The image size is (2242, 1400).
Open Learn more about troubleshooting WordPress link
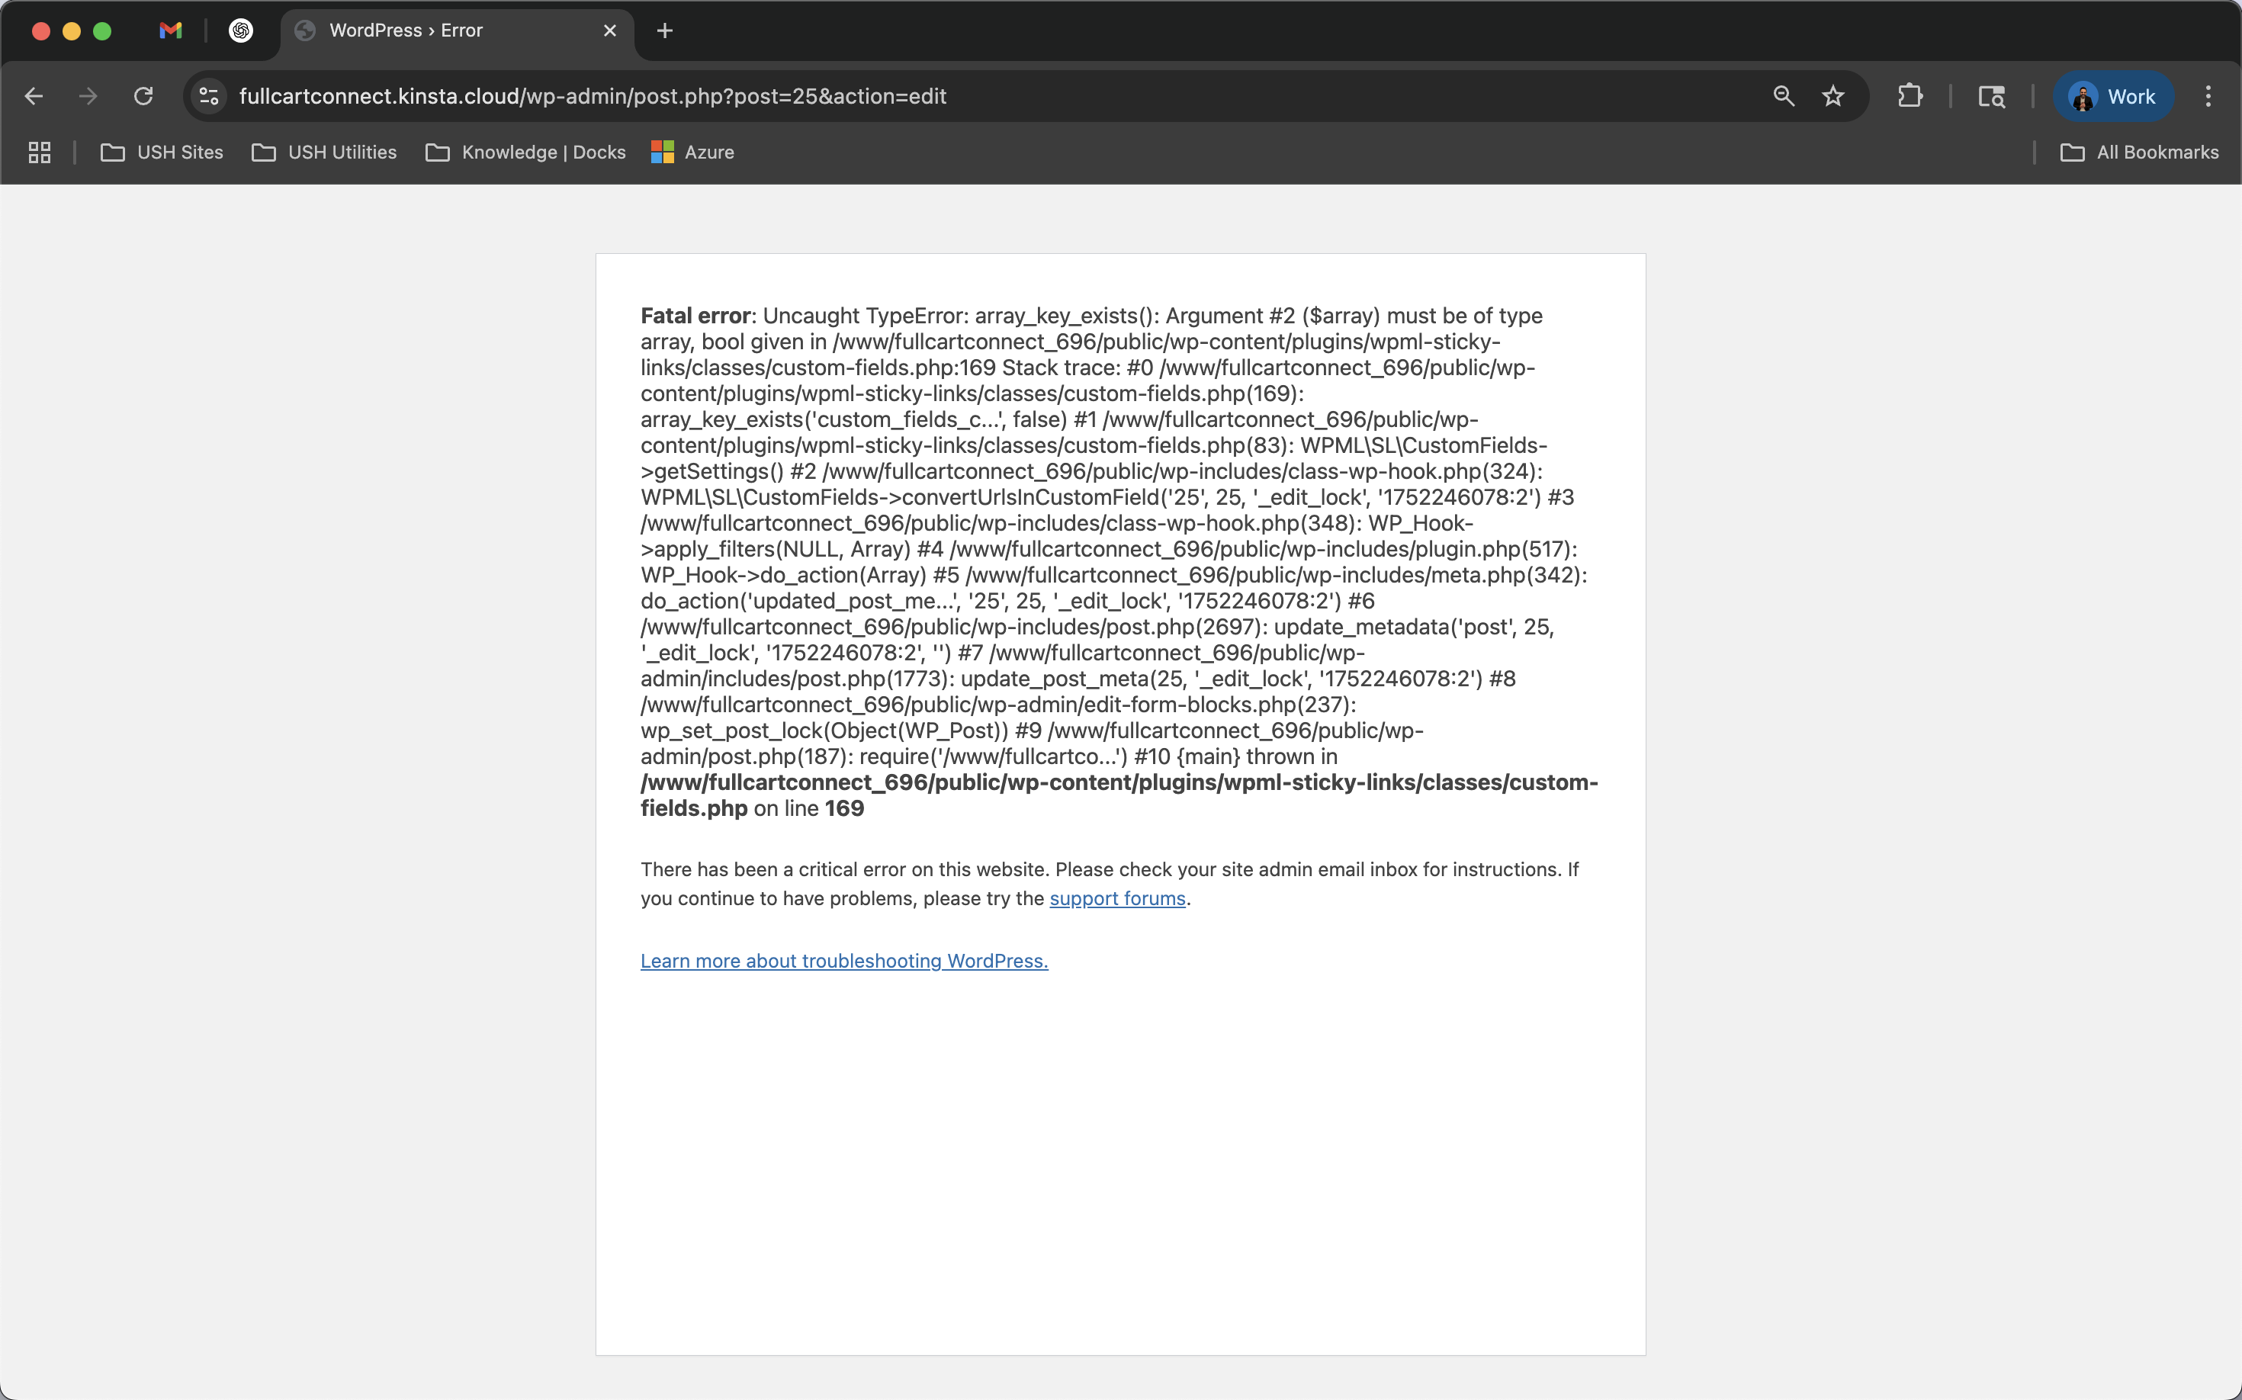click(843, 961)
